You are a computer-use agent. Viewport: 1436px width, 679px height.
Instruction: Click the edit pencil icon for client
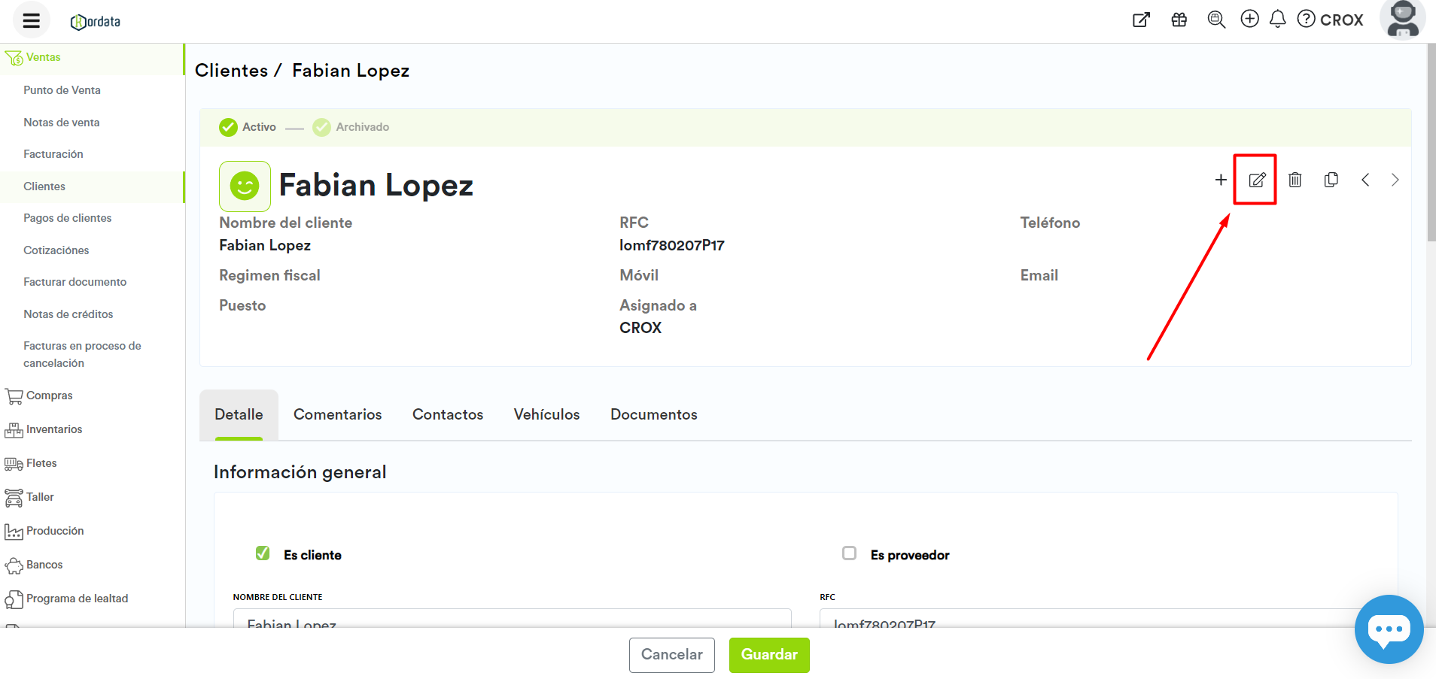[1256, 180]
